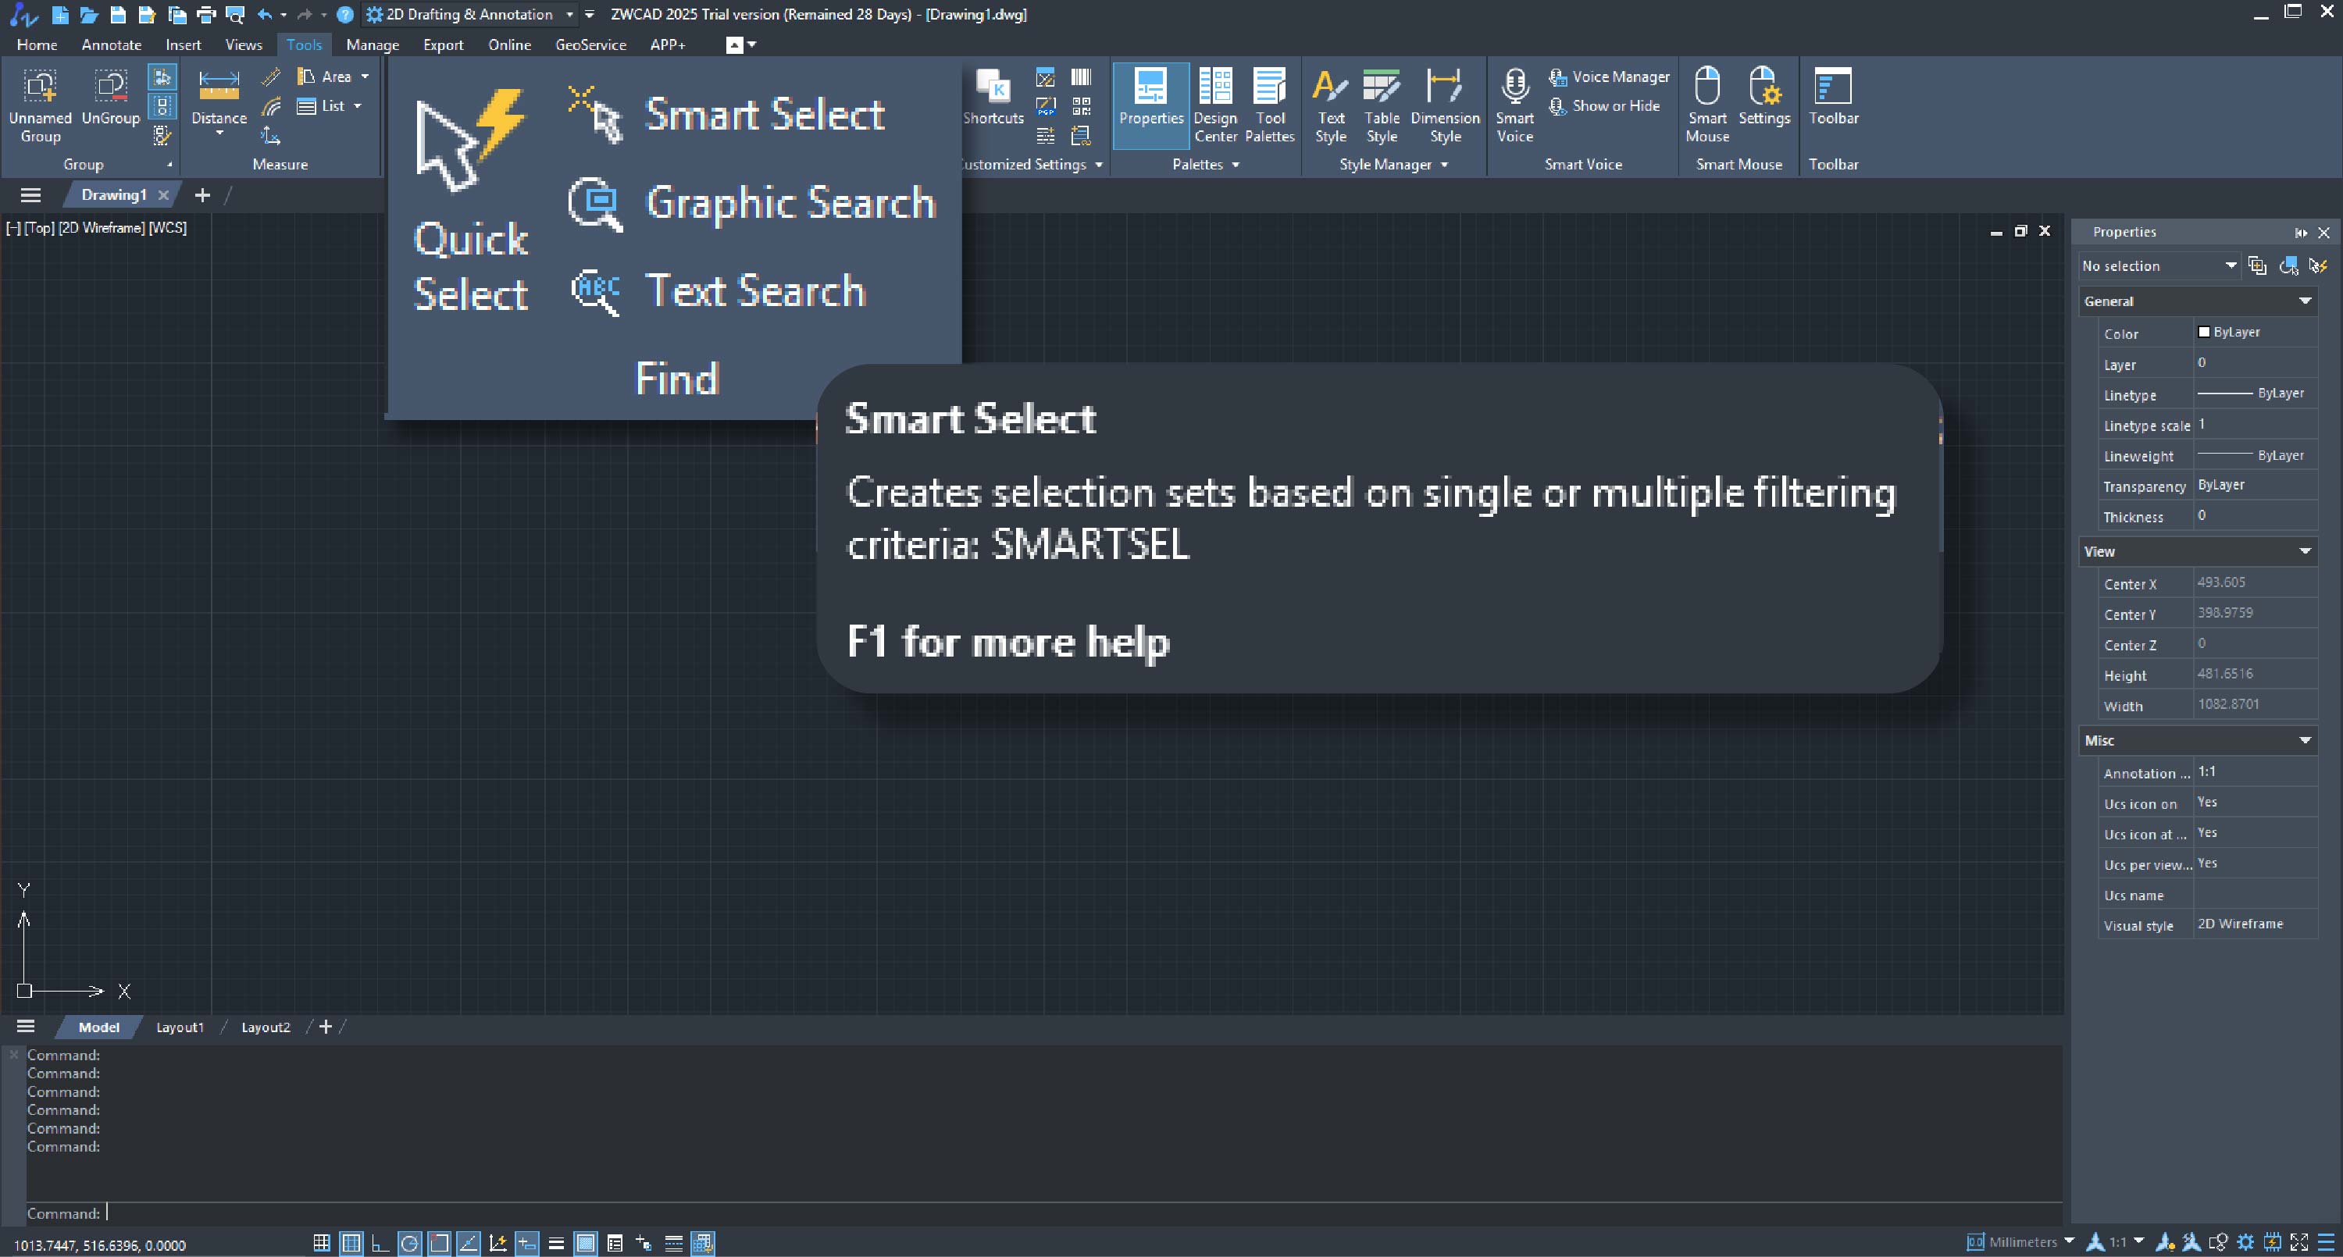
Task: Enable Smart Mouse
Action: 1707,105
